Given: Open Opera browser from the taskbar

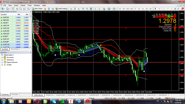Looking at the screenshot, I should 37,101.
